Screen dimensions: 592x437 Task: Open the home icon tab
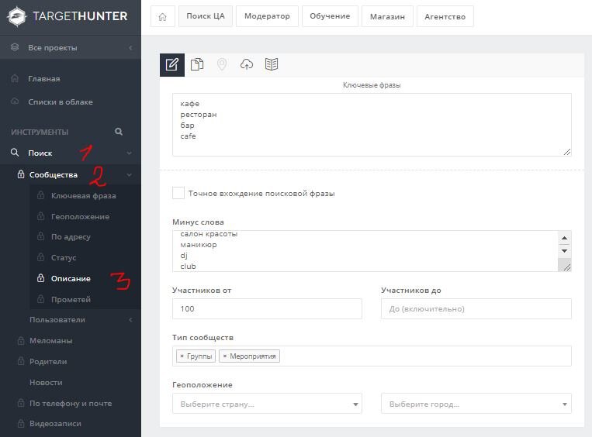pos(162,16)
